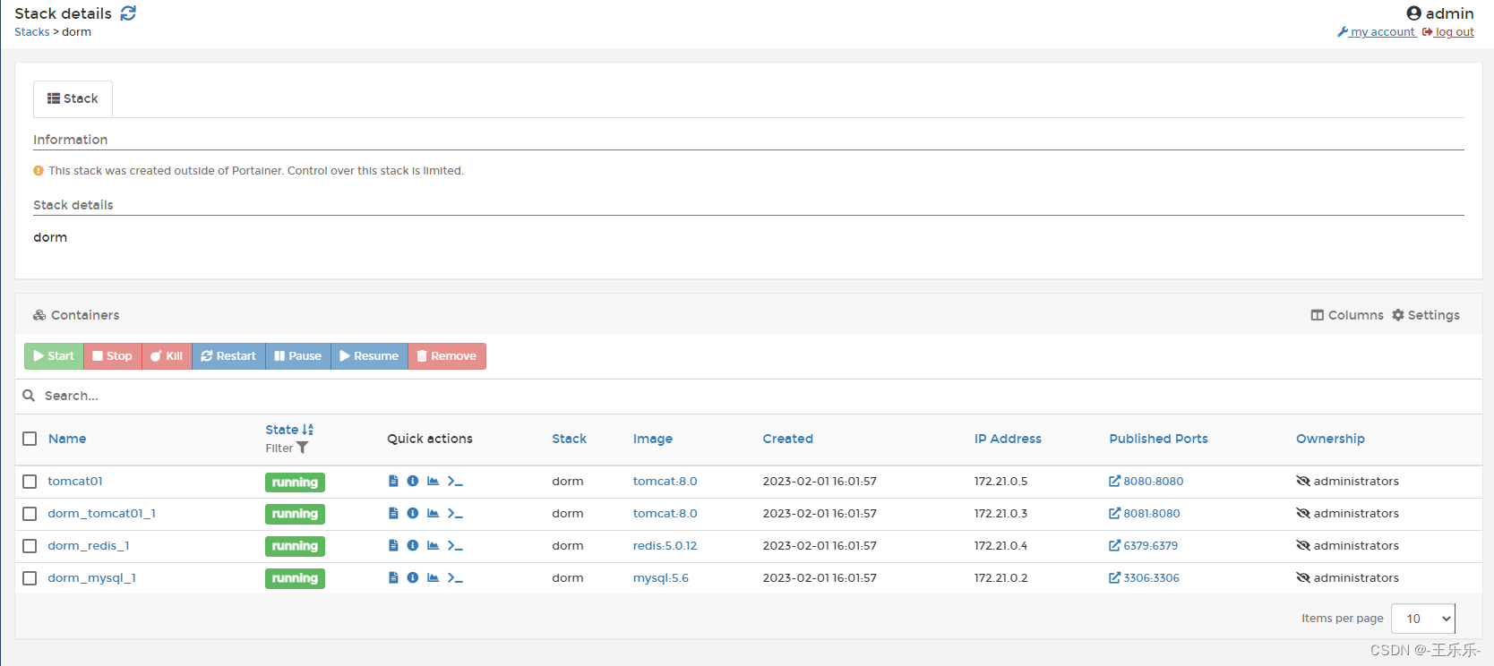Open the Items per page dropdown
The image size is (1494, 666).
click(x=1423, y=619)
